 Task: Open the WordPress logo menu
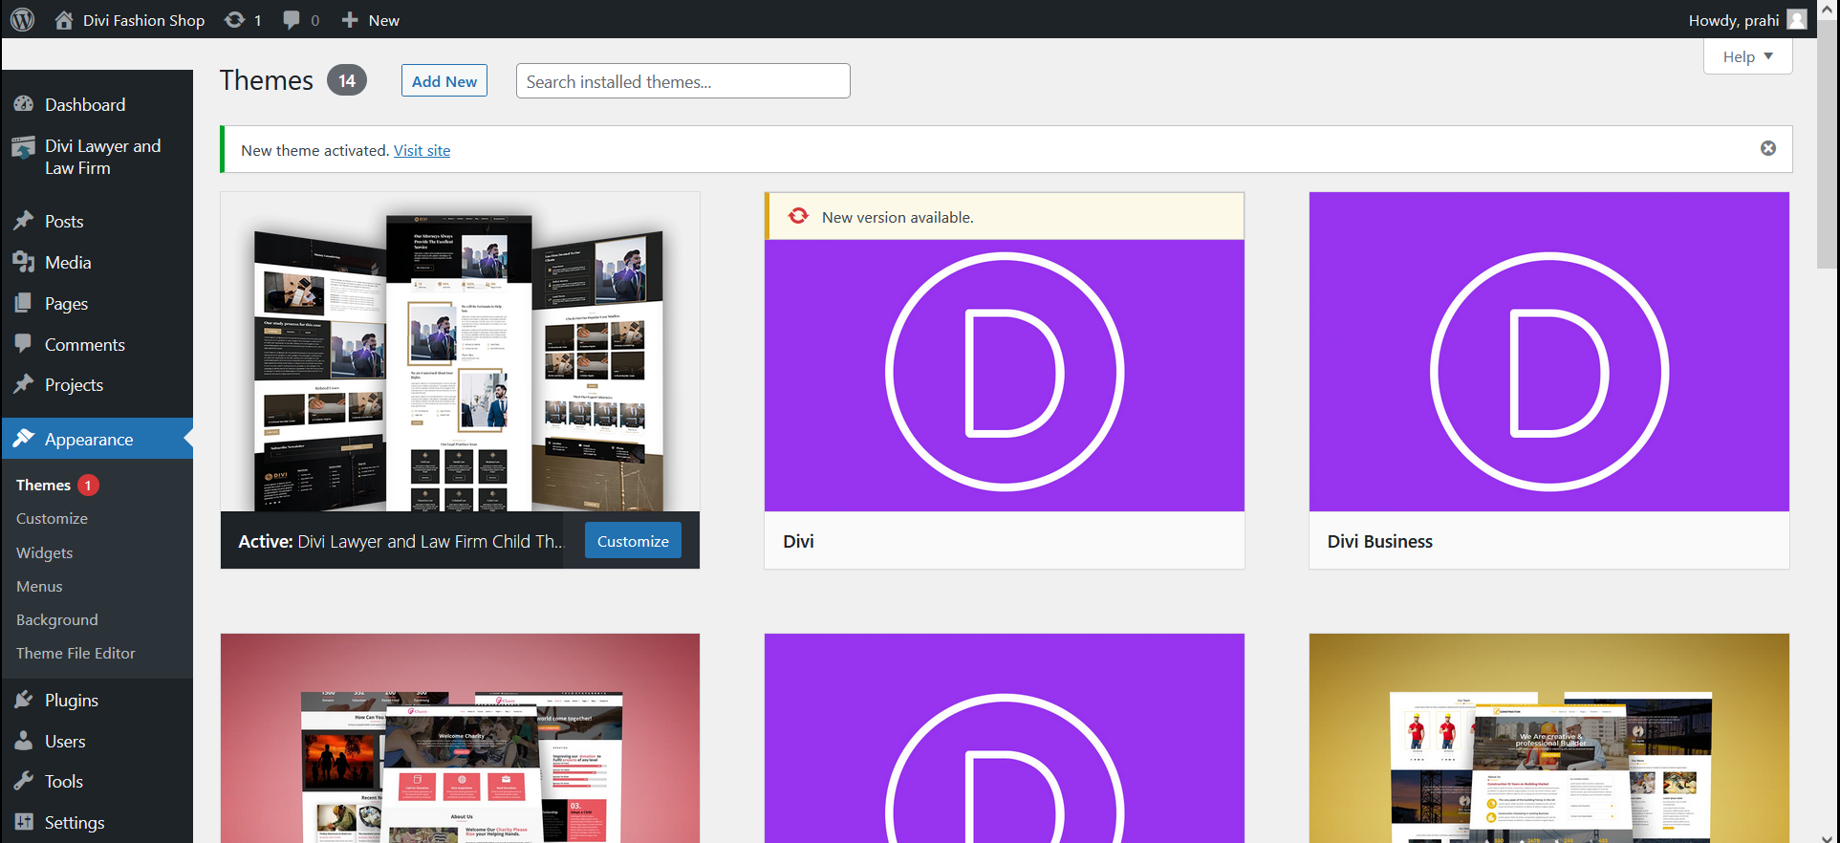coord(22,19)
